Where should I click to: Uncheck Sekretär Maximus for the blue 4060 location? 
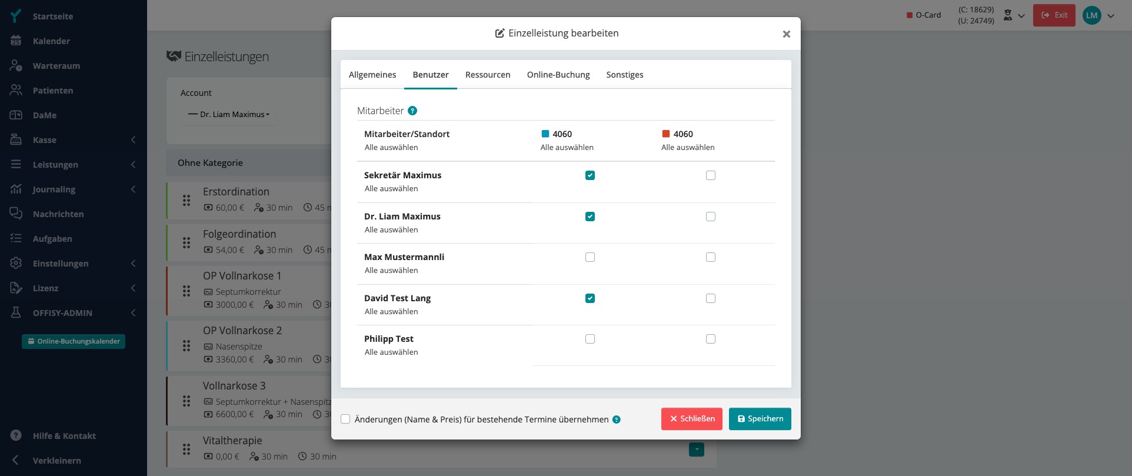click(x=590, y=175)
